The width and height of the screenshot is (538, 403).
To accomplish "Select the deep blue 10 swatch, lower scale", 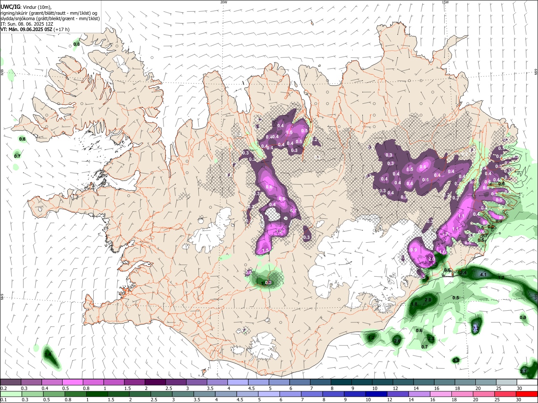I will pos(375,394).
